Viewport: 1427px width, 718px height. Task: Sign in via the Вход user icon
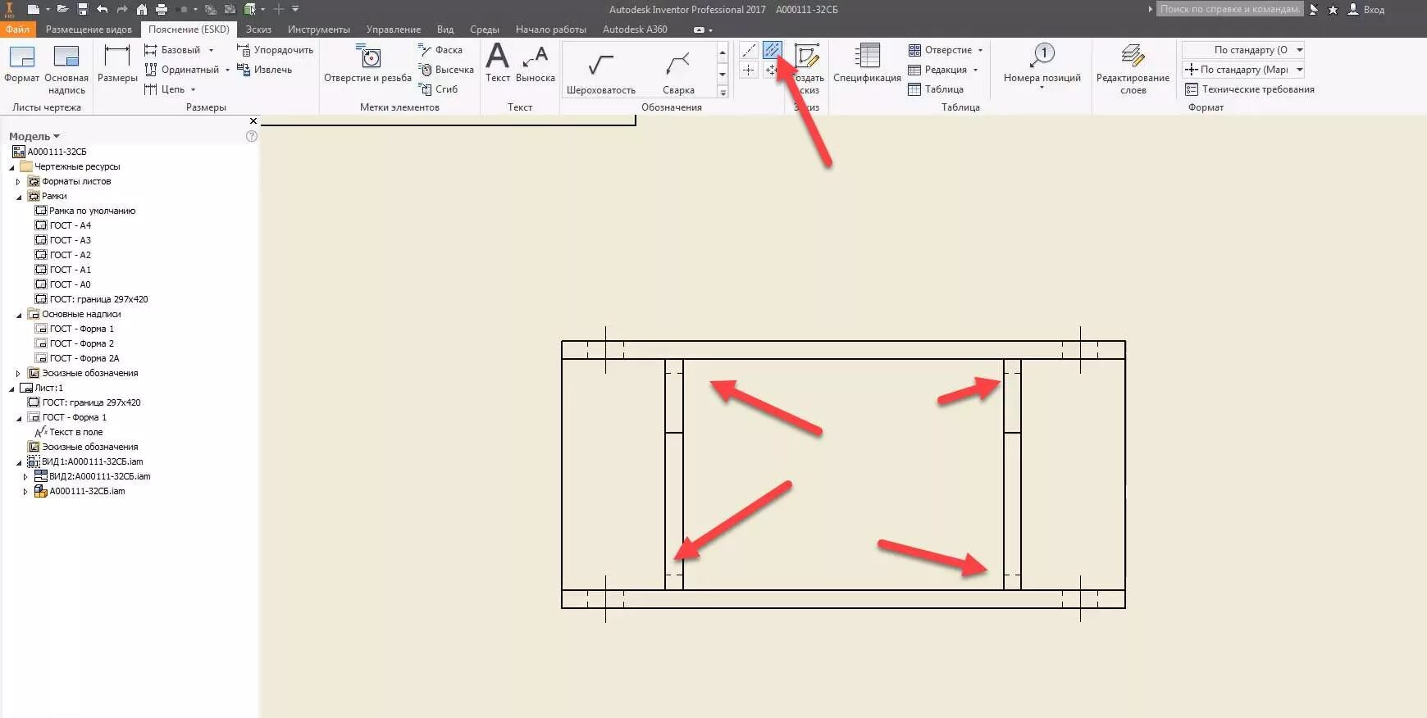pos(1366,10)
